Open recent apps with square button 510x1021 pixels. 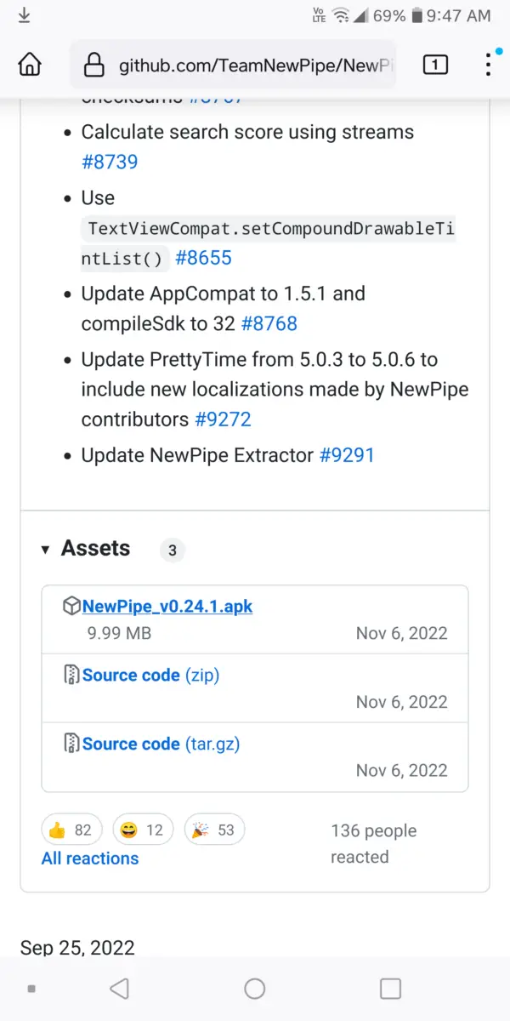(x=390, y=989)
